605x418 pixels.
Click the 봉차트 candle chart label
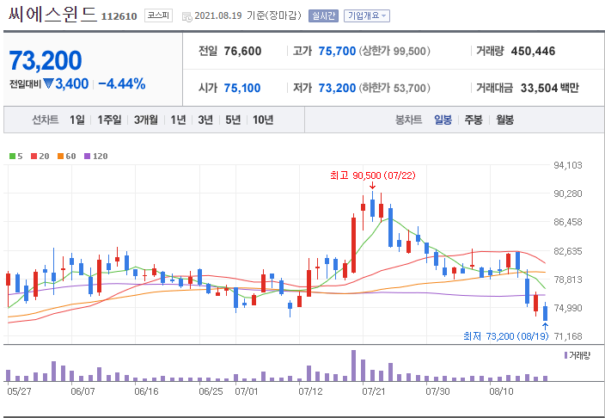(408, 120)
